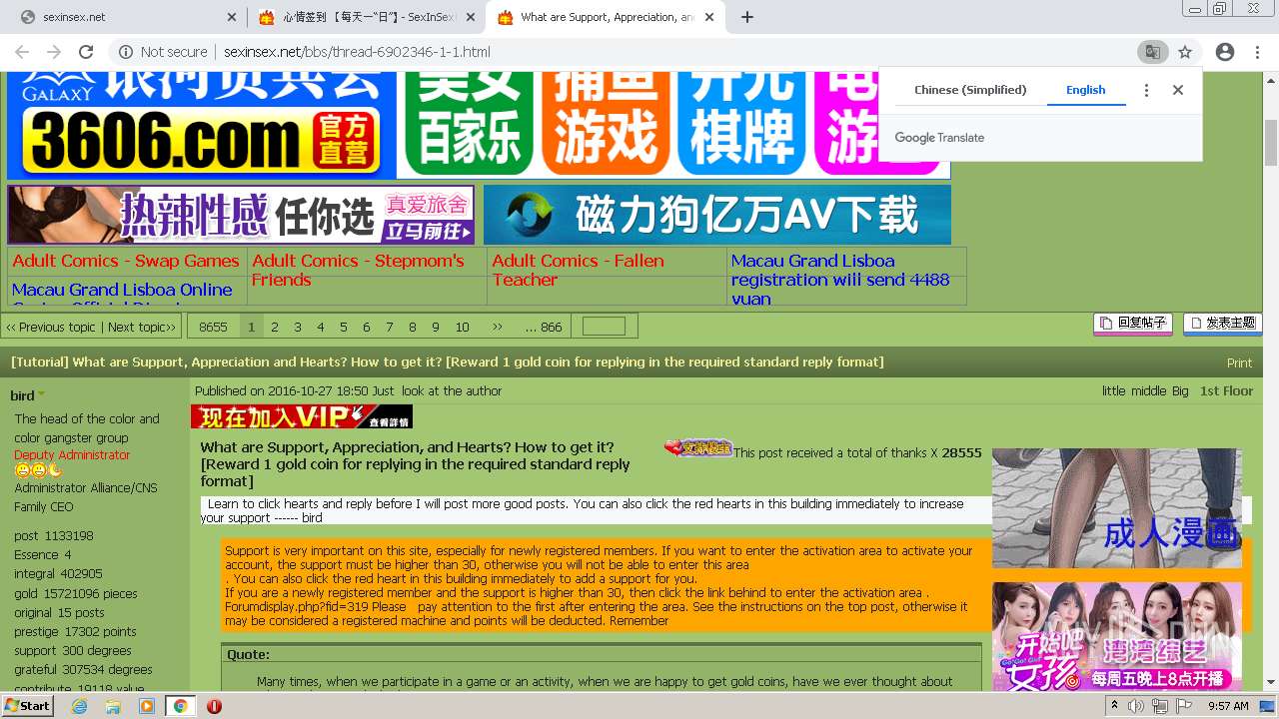
Task: Open a new browser tab with plus button
Action: [747, 17]
